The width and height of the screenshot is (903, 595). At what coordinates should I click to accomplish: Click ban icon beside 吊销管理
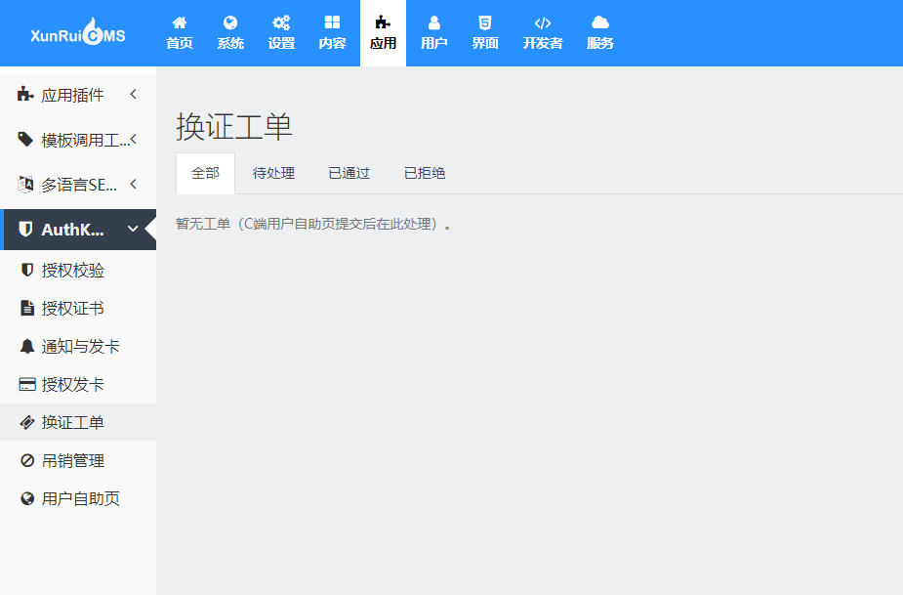click(x=27, y=460)
